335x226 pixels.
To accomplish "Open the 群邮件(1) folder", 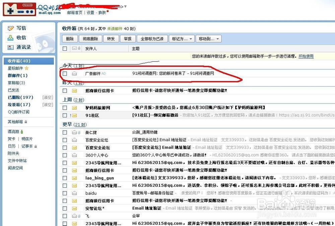I will pos(17,75).
